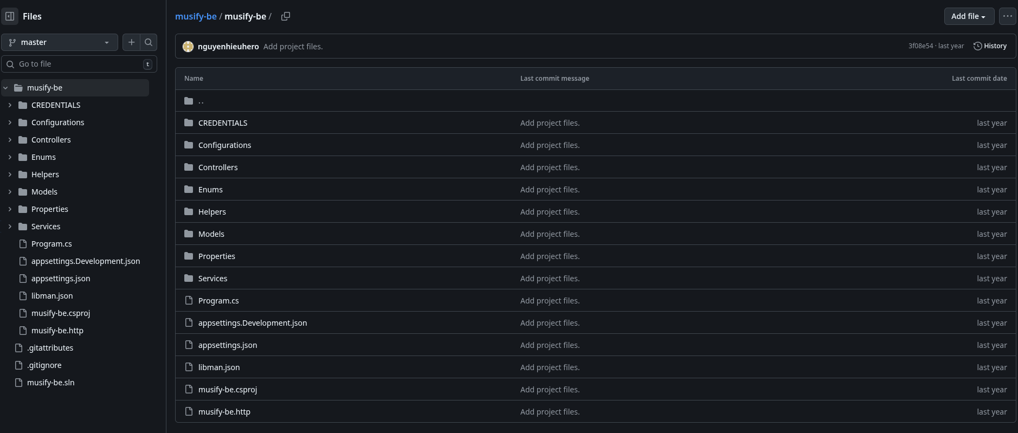Open the master branch dropdown
This screenshot has height=433, width=1018.
click(60, 42)
